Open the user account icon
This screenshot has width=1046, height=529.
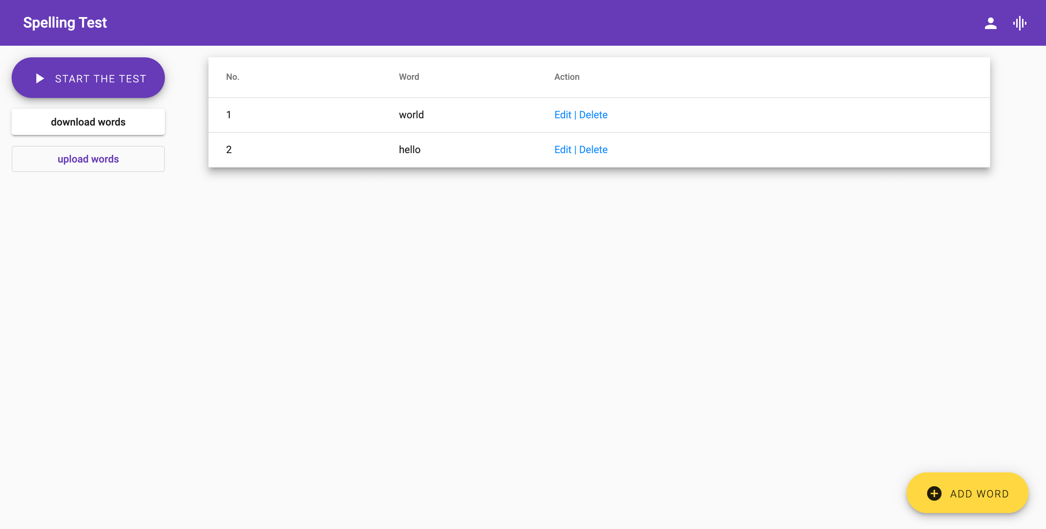[990, 23]
